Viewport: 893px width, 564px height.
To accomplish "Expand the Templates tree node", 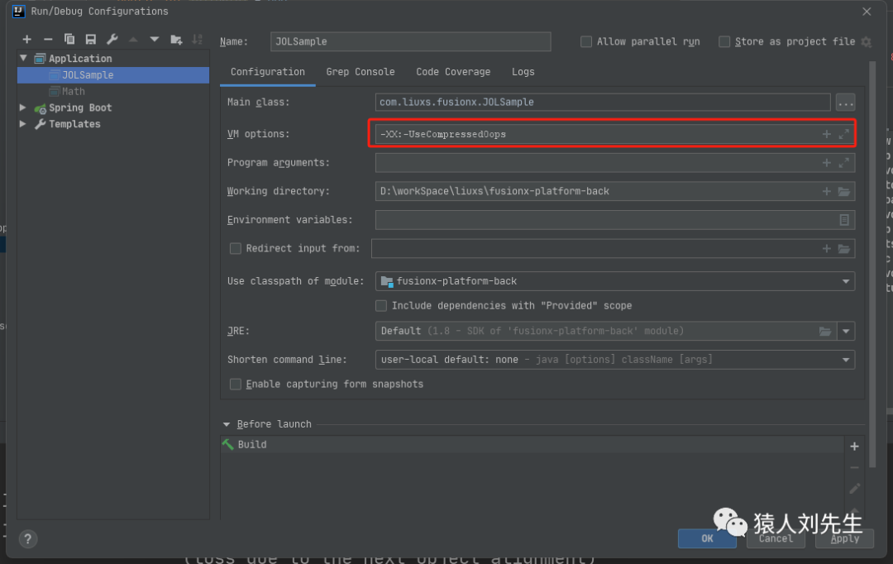I will click(x=23, y=123).
